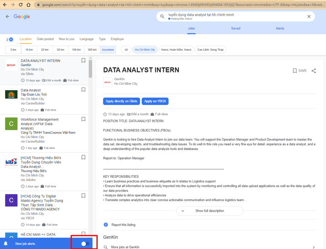Select Hanoi, Hoàn Kiếm, Hanoi chip

pyautogui.click(x=176, y=50)
